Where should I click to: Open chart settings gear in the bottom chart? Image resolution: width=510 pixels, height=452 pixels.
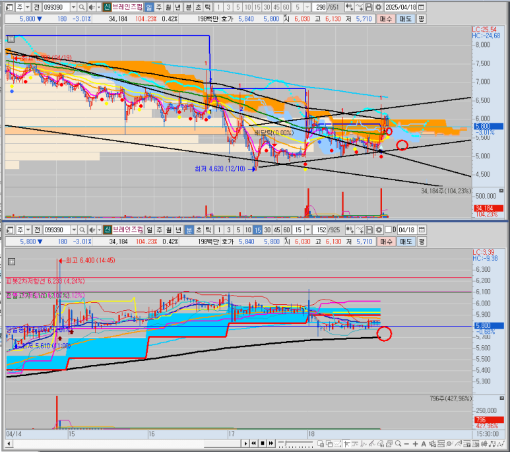[379, 230]
